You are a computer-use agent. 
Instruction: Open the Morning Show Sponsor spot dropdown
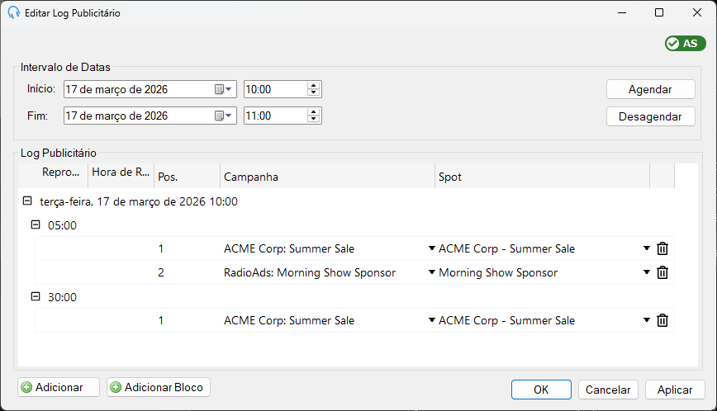coord(647,272)
